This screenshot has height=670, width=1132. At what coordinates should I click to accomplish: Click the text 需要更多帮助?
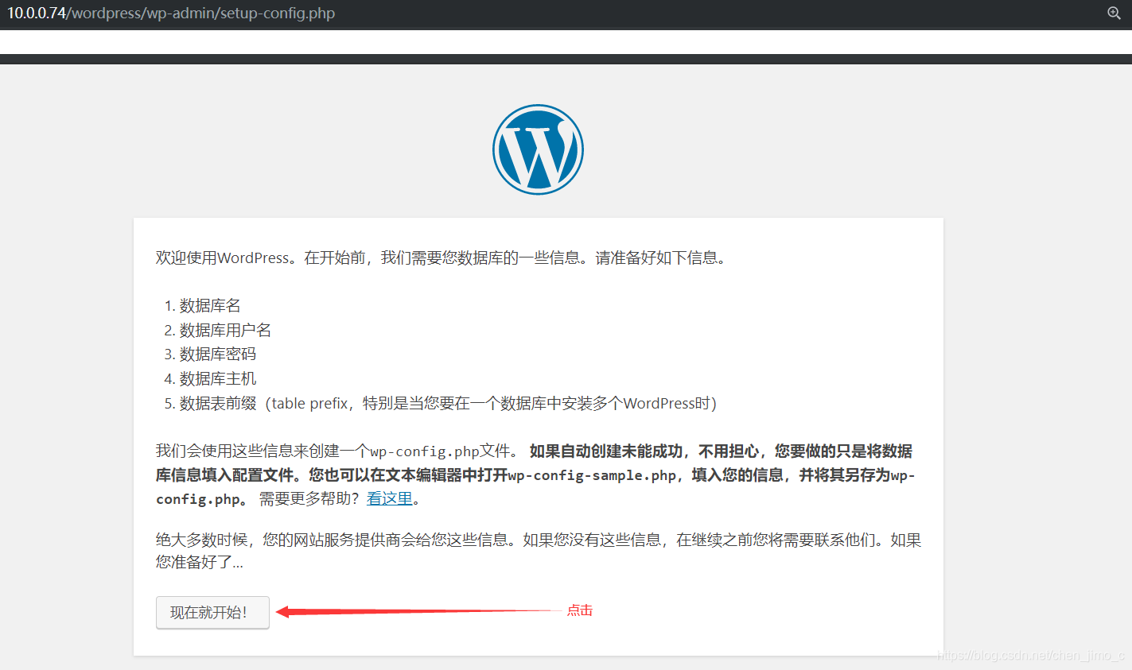[x=309, y=498]
